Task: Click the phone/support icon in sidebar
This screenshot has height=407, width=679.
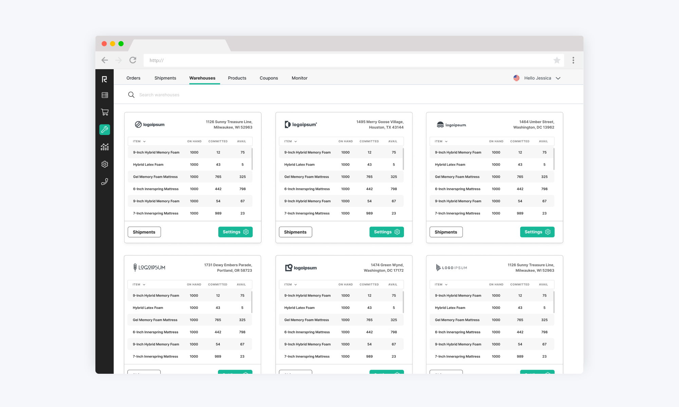Action: [x=104, y=181]
